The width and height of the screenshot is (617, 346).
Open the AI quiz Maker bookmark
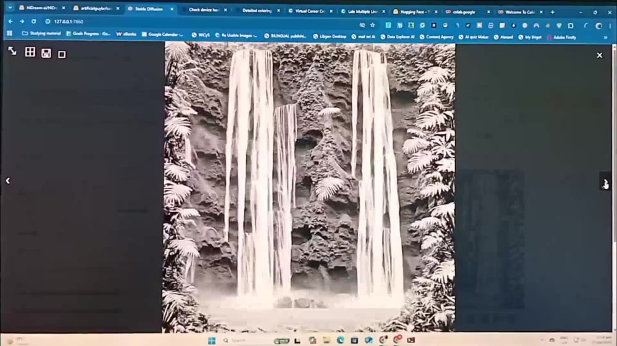click(x=473, y=37)
